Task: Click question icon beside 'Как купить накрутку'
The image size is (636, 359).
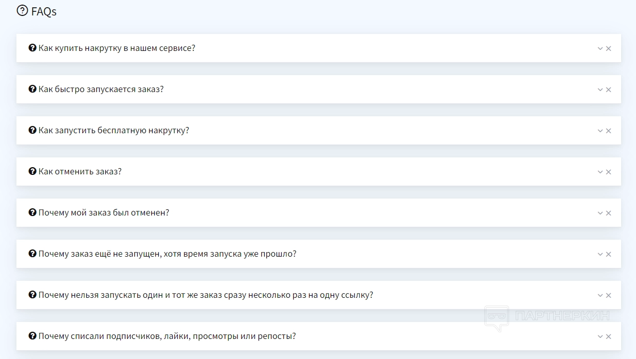Action: [33, 48]
